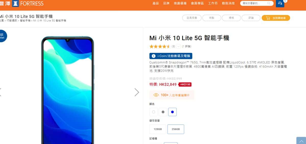The width and height of the screenshot is (306, 144).
Task: Show next product image arrow
Action: tap(137, 92)
